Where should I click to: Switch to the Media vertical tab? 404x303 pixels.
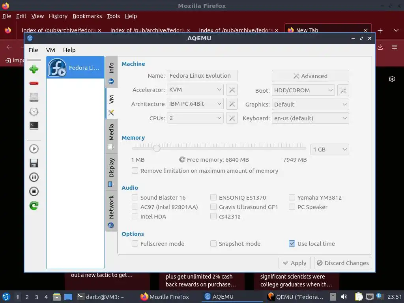[111, 137]
